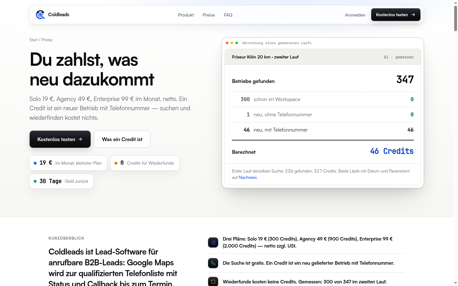Click the green window dot
458x286 pixels.
(x=236, y=43)
